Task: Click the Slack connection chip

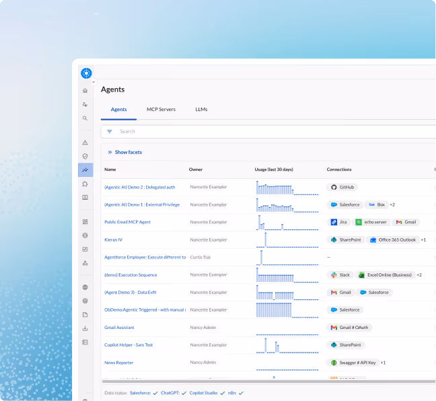Action: 340,275
